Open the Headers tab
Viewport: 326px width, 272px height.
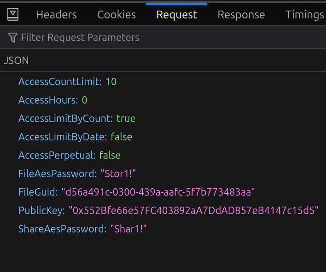tap(56, 15)
